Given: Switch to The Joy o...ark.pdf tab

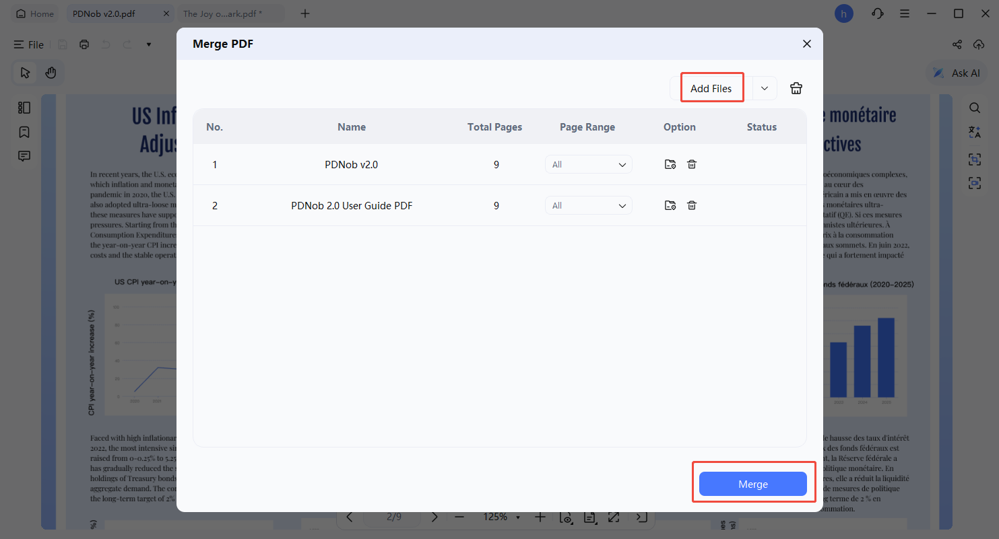Looking at the screenshot, I should pos(222,13).
